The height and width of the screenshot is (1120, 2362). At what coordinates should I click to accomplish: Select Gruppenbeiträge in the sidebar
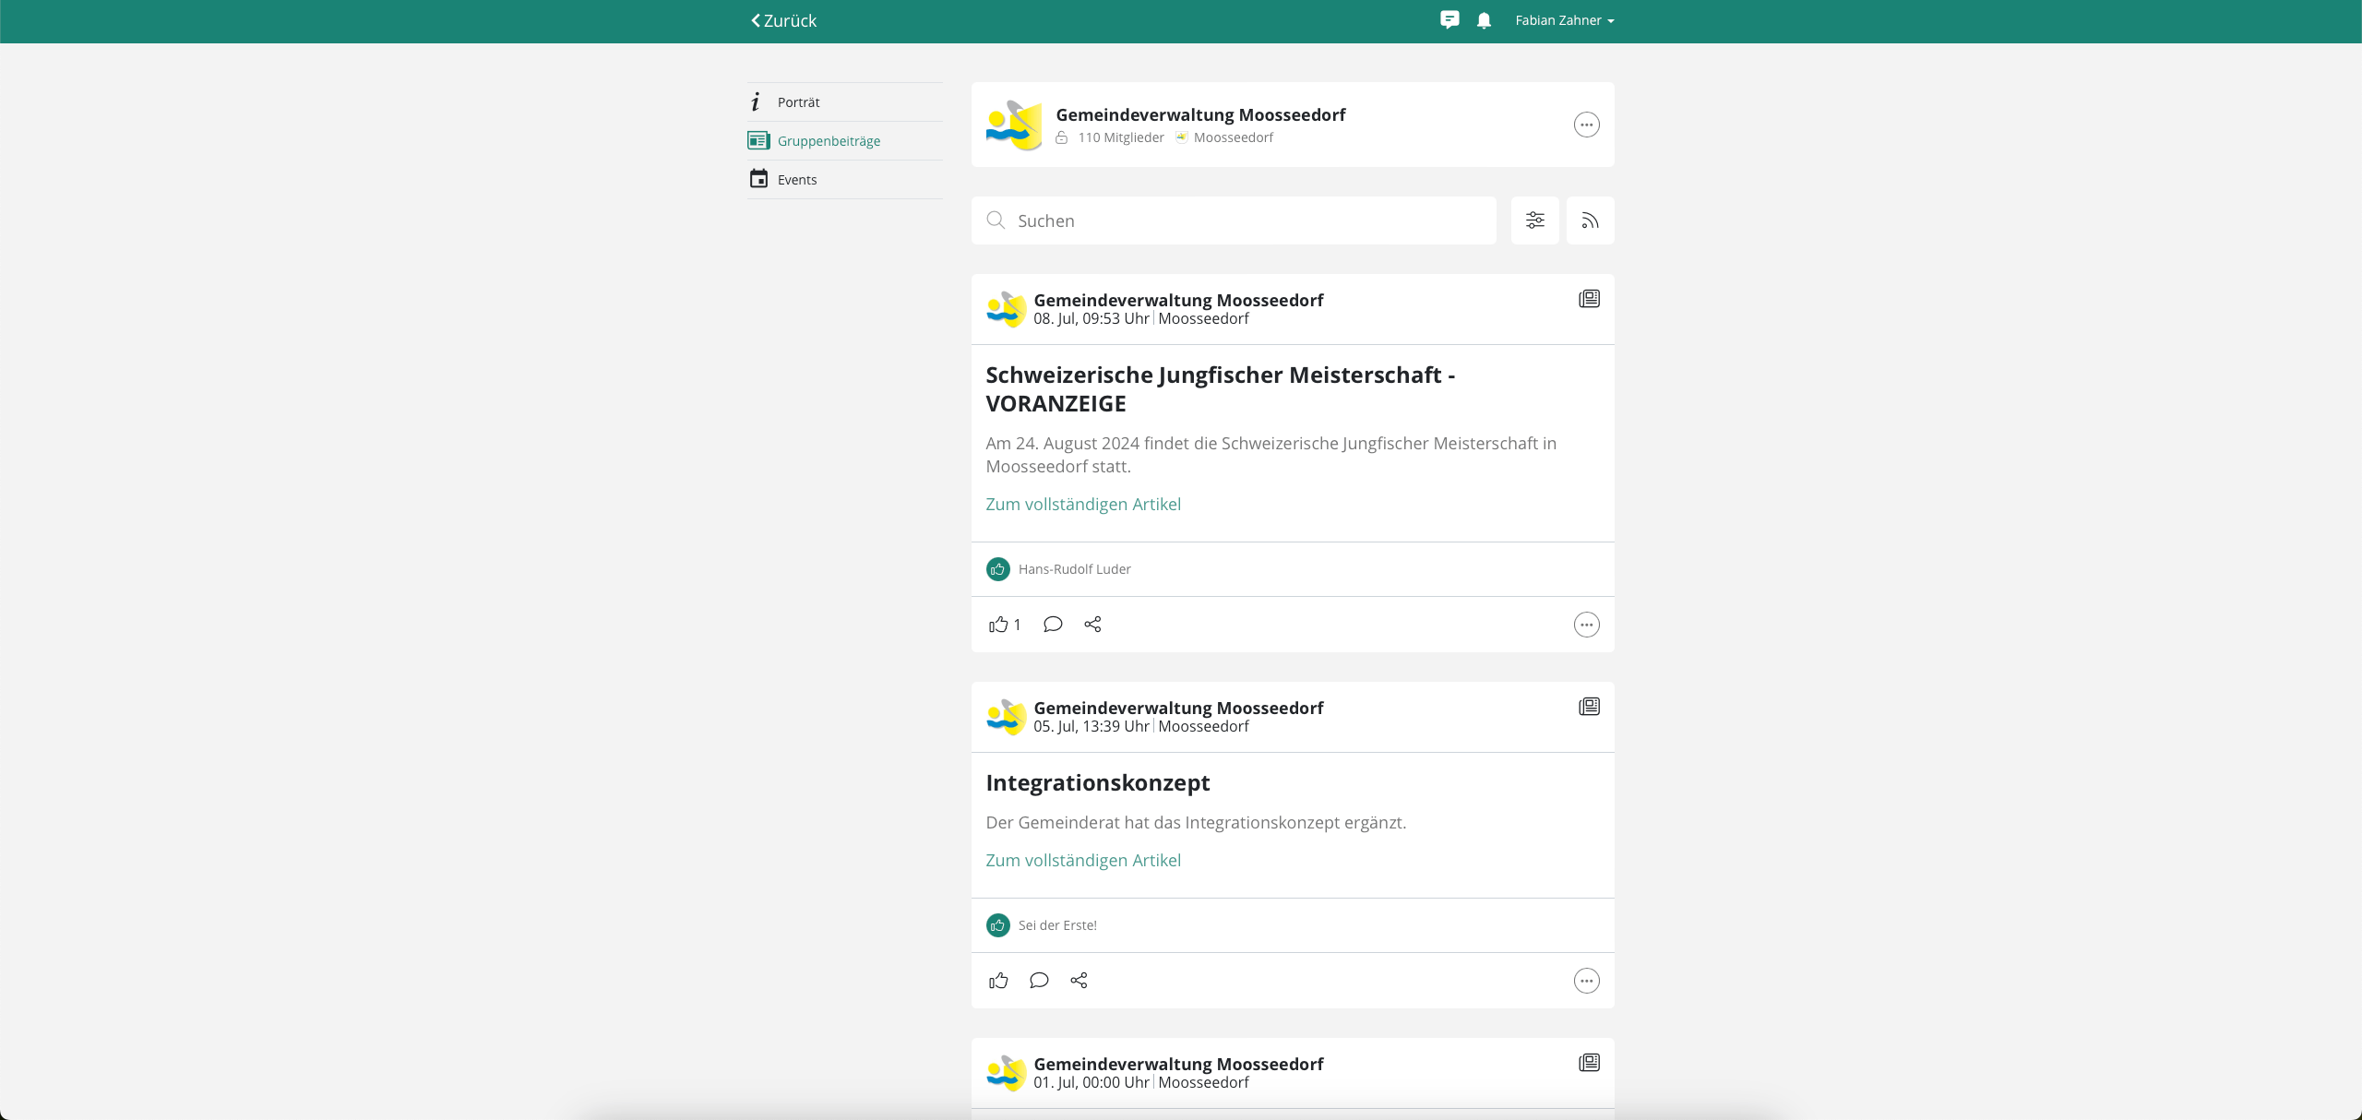[844, 141]
